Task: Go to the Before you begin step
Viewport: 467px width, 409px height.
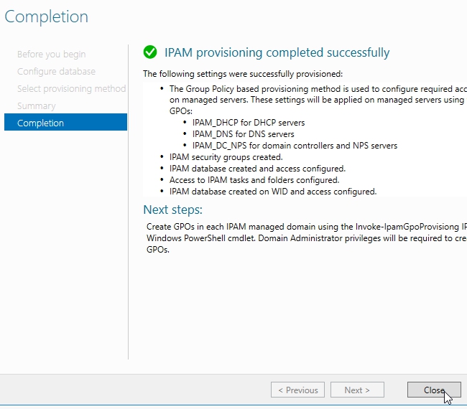Action: 51,54
